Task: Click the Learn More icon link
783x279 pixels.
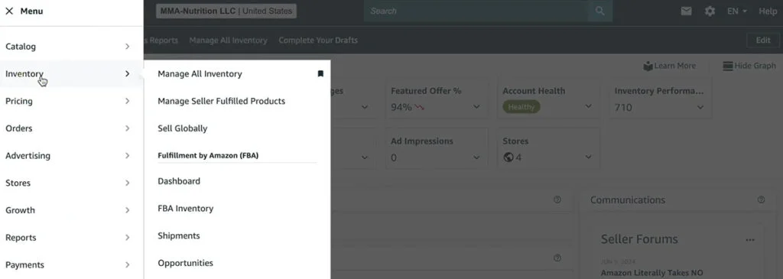Action: pos(669,66)
